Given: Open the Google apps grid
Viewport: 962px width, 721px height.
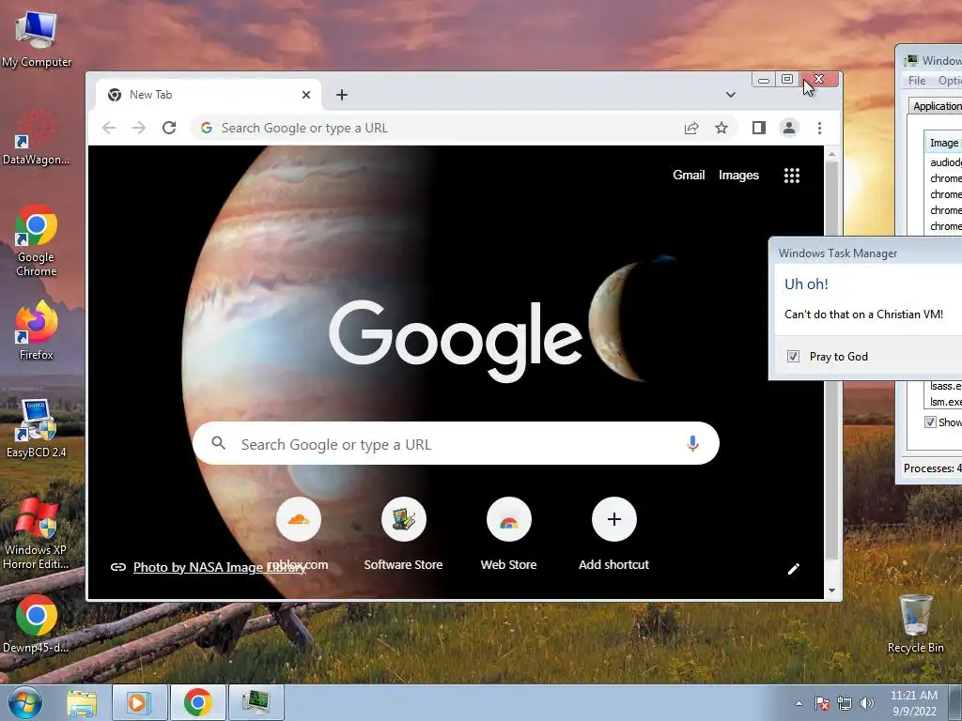Looking at the screenshot, I should click(x=791, y=176).
